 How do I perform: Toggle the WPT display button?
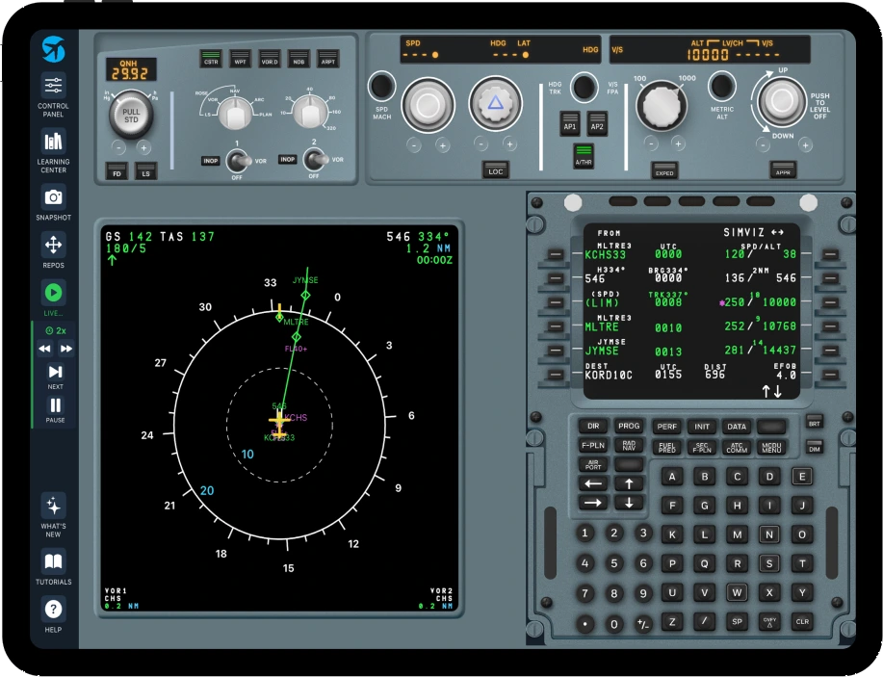[240, 59]
